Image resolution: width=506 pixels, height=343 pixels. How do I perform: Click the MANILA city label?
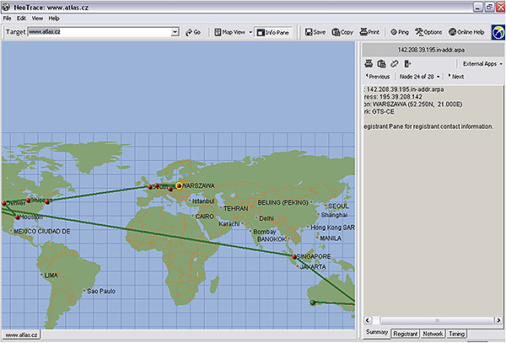(x=331, y=238)
